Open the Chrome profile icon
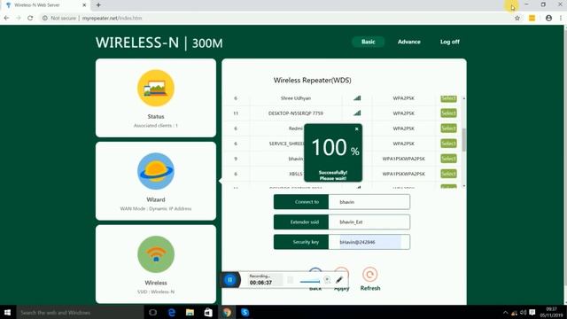This screenshot has width=567, height=319. pos(548,18)
